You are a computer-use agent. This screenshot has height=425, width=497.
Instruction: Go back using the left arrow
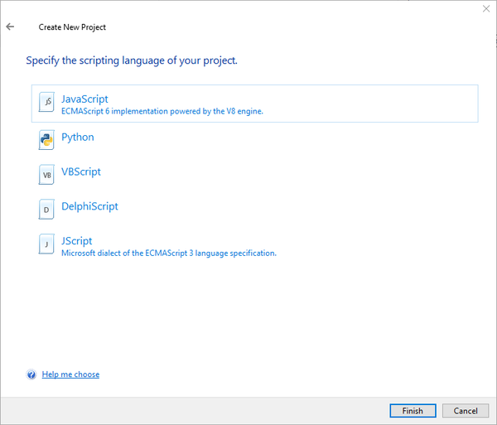pos(10,27)
